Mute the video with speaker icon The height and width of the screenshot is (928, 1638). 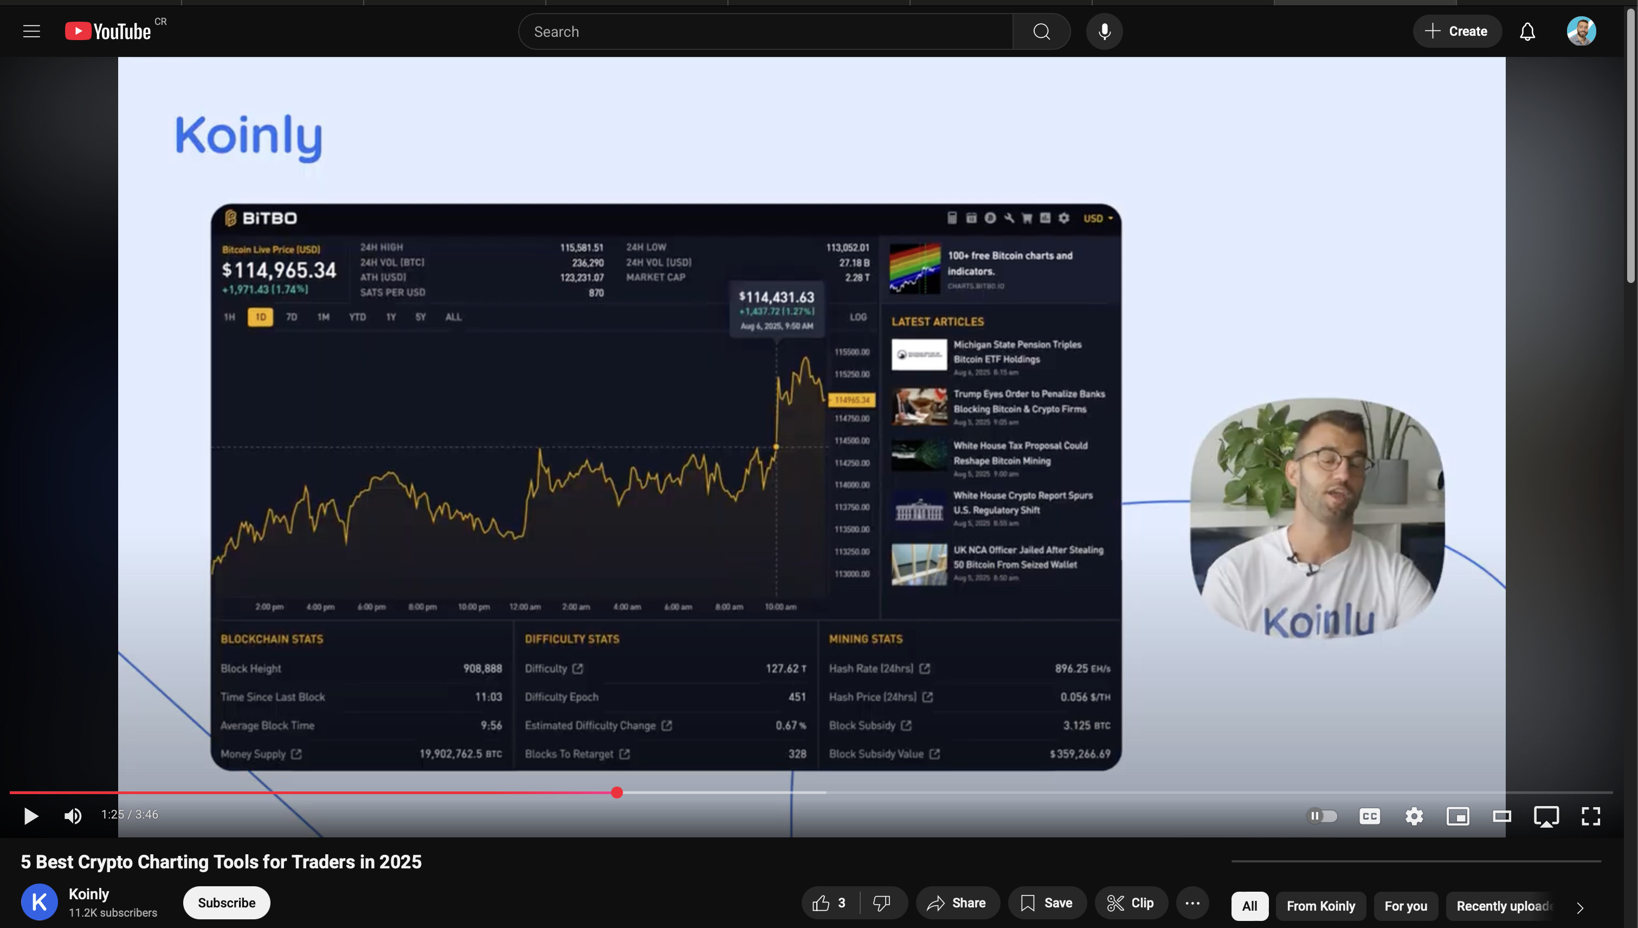pos(73,815)
